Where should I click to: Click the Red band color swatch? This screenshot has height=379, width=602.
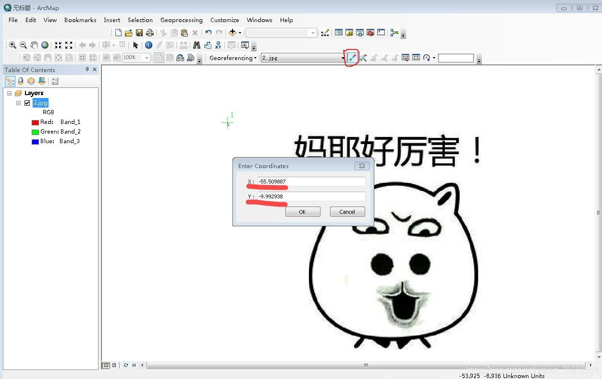point(35,122)
